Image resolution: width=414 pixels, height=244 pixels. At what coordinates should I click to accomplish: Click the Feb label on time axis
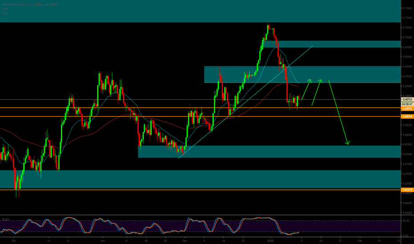[359, 240]
